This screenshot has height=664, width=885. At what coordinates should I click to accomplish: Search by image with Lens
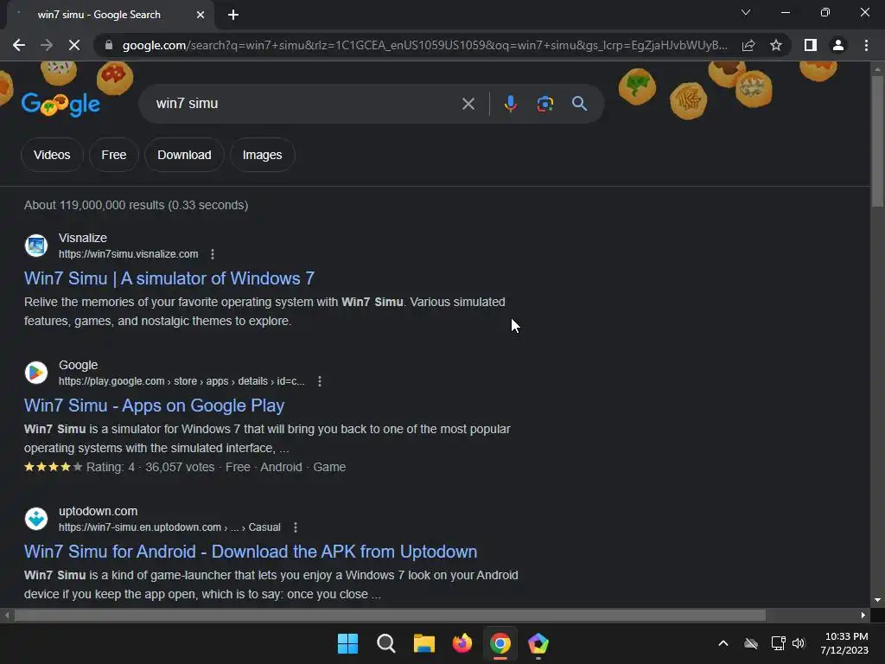[x=544, y=104]
